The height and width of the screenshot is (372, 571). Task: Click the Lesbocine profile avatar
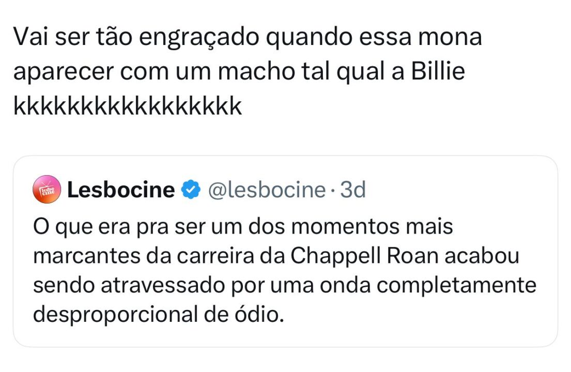[47, 190]
